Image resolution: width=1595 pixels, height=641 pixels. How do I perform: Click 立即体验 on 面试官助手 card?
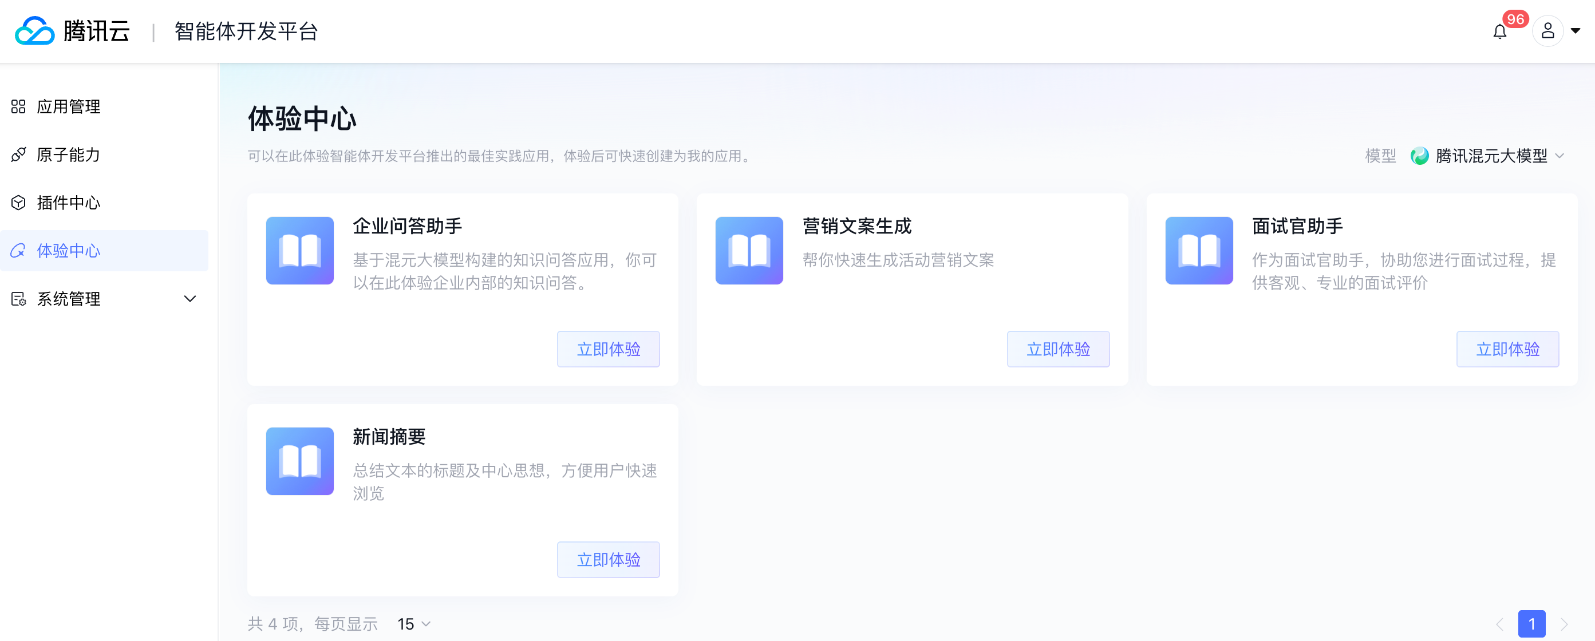(1508, 349)
